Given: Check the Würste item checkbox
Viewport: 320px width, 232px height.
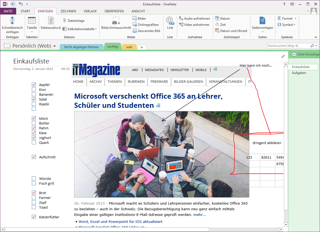Looking at the screenshot, I should pos(34,178).
